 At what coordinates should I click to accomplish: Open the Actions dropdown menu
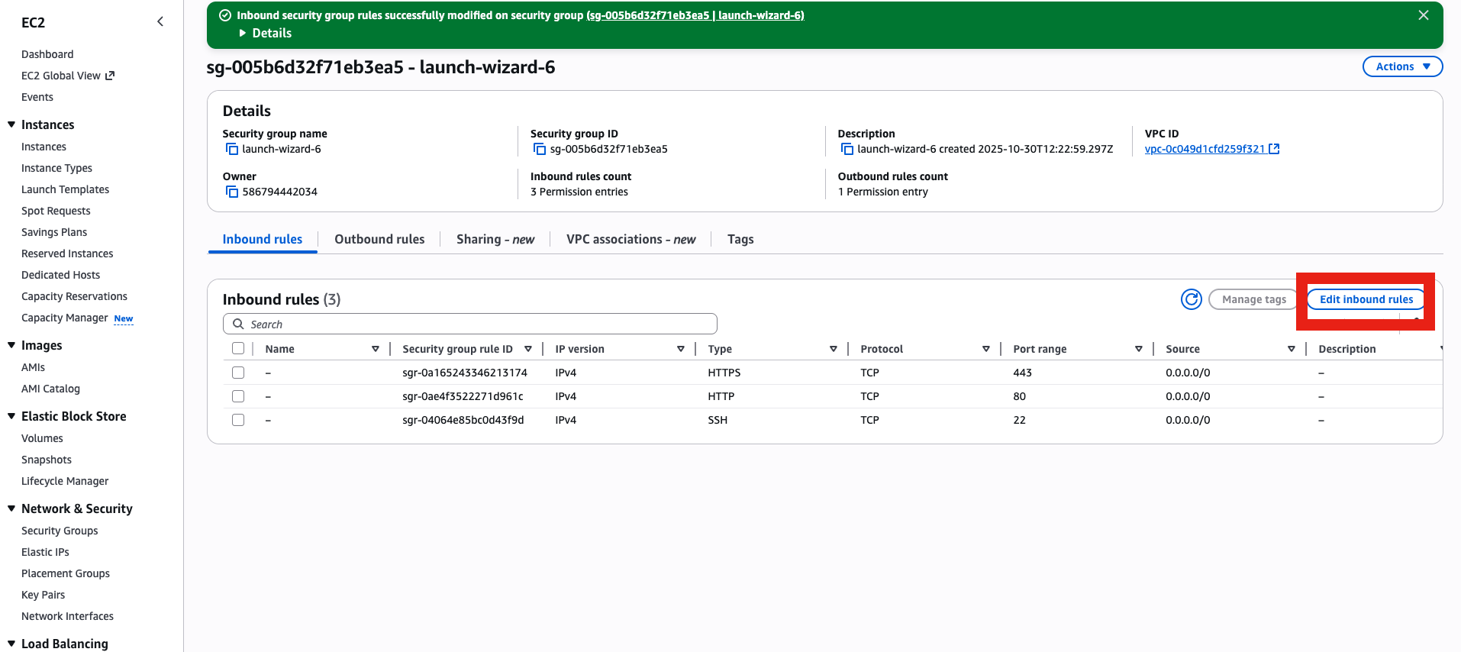click(1402, 66)
